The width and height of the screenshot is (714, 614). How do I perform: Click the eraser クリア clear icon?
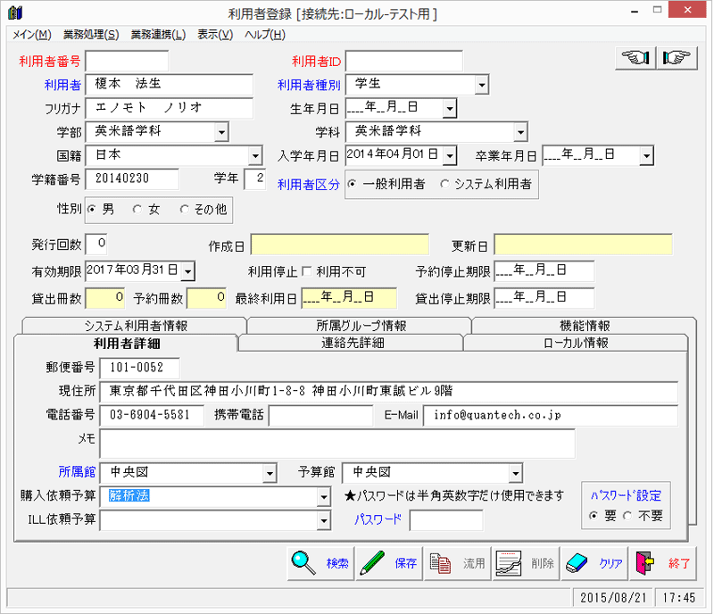pyautogui.click(x=577, y=563)
